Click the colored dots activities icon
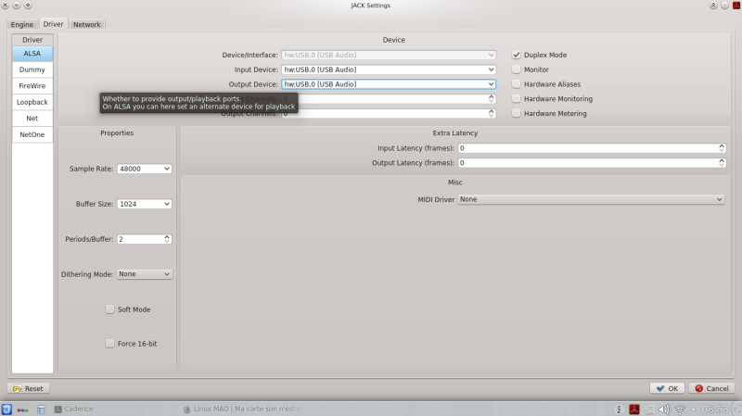The image size is (742, 416). click(x=22, y=410)
